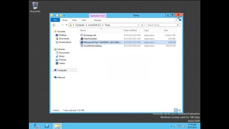
Task: Click the Exchange-x64 application icon
Action: click(82, 35)
